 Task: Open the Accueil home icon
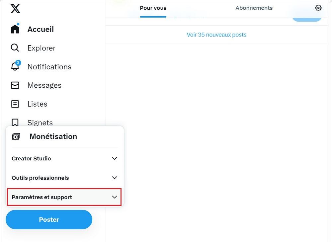click(x=15, y=29)
